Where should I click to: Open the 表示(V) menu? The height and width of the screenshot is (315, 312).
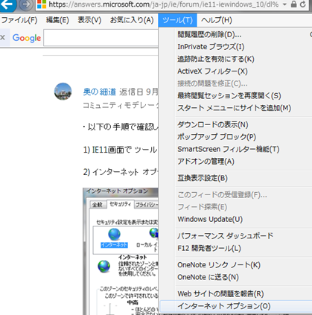tap(89, 20)
